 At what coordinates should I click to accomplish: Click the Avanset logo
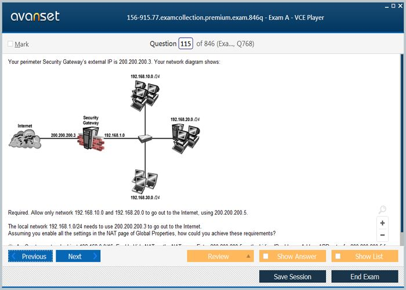(35, 17)
